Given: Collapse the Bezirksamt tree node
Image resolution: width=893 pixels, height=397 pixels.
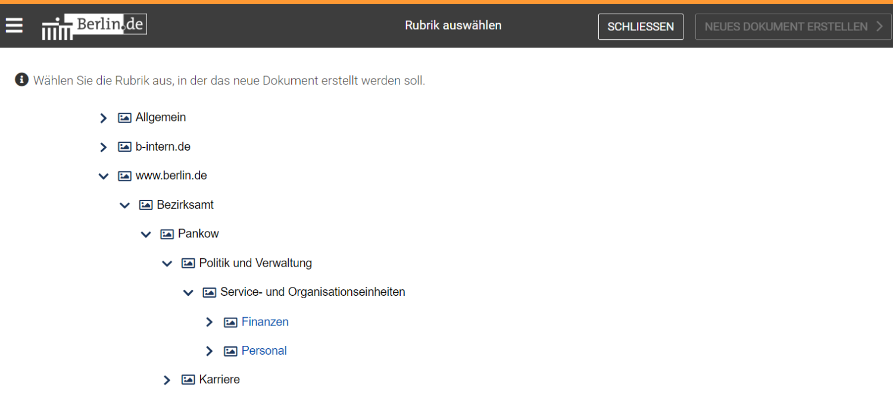Looking at the screenshot, I should pyautogui.click(x=124, y=205).
